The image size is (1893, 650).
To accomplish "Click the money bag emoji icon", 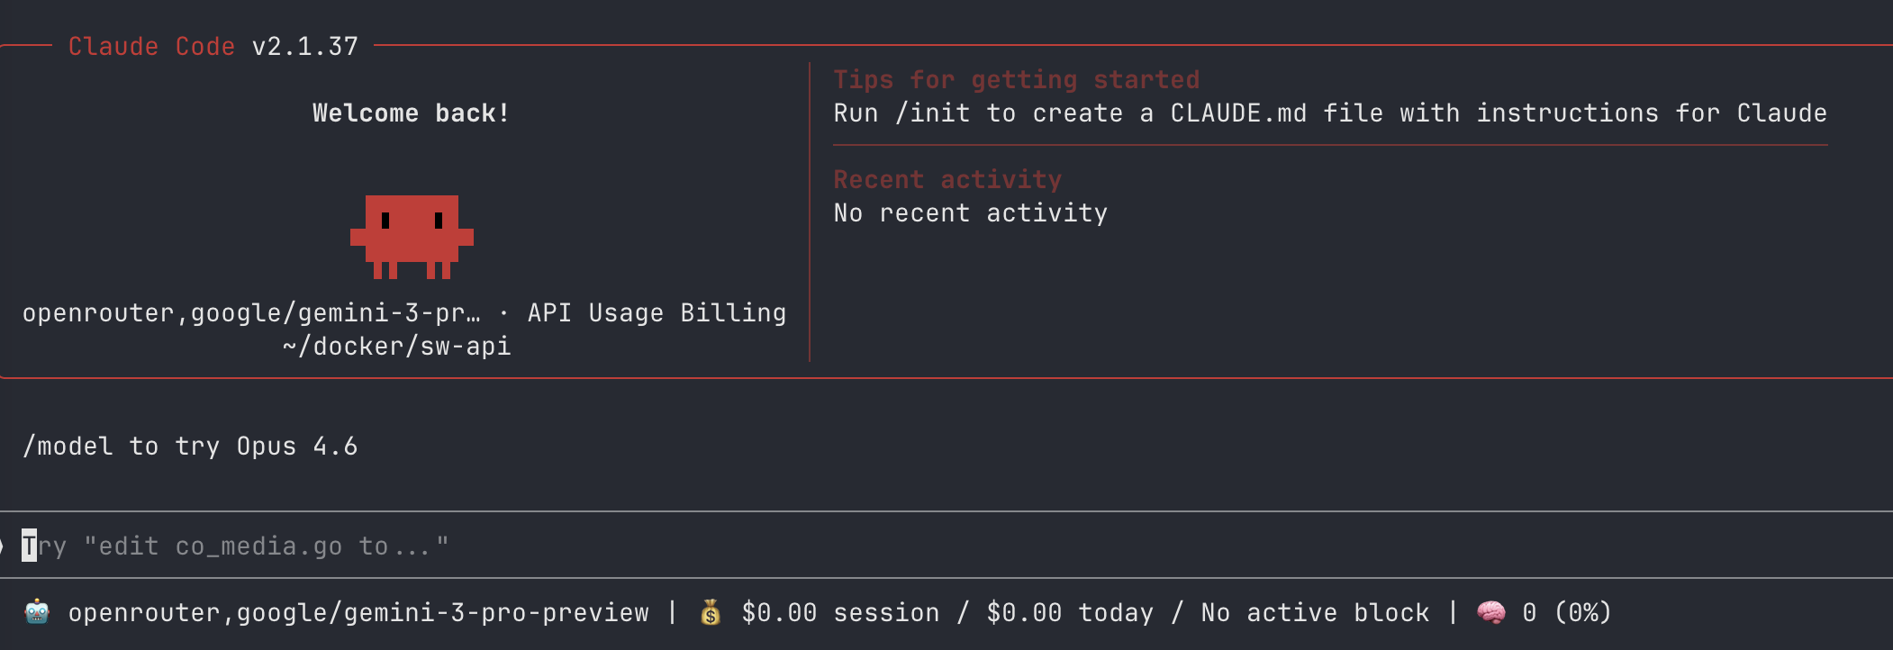I will (711, 612).
